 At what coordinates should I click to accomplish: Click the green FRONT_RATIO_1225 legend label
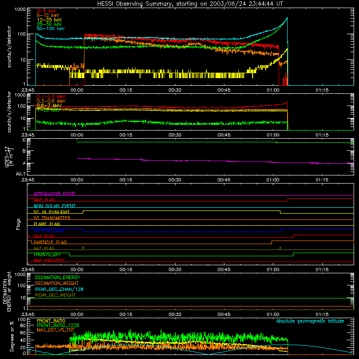coord(58,326)
